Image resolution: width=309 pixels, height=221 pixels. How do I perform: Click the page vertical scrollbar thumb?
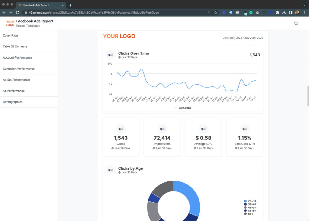[308, 96]
